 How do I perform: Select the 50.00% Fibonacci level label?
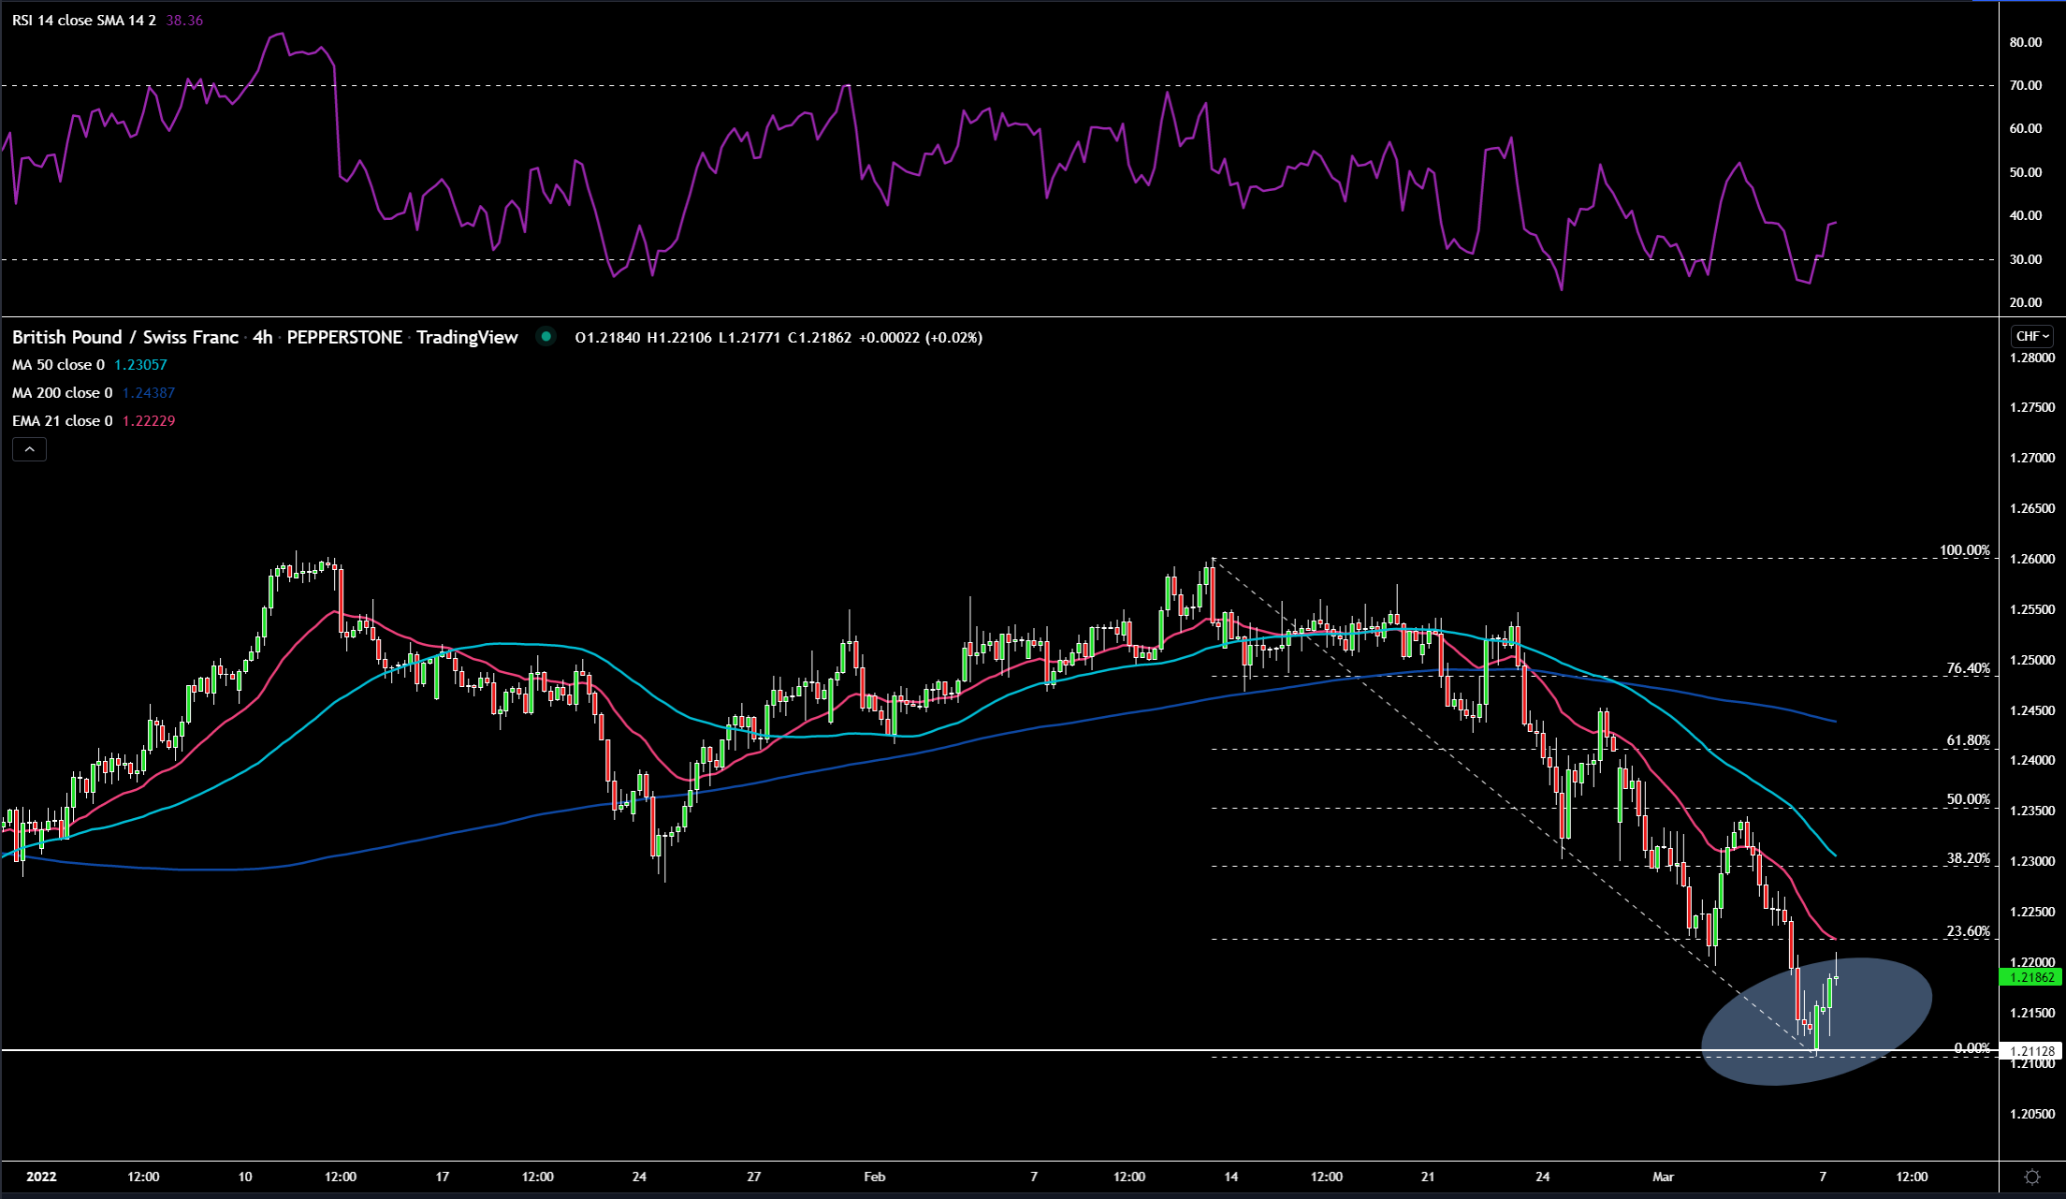(x=1969, y=799)
